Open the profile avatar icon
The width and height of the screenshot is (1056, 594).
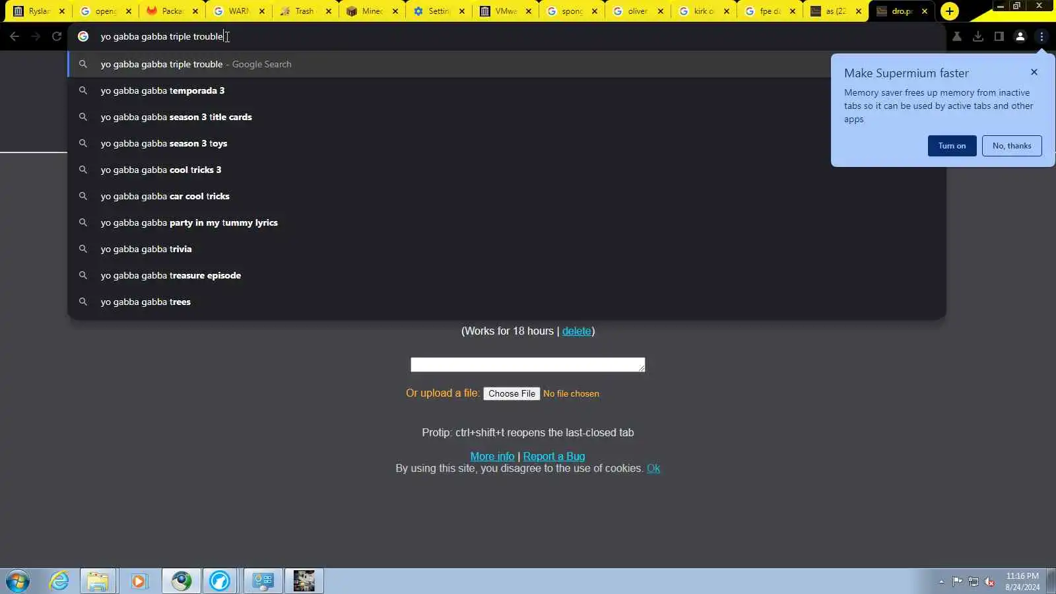[x=1020, y=36]
